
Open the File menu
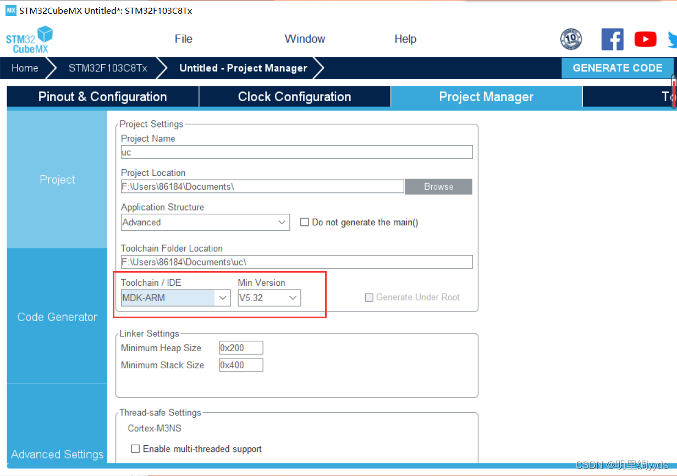click(x=184, y=39)
